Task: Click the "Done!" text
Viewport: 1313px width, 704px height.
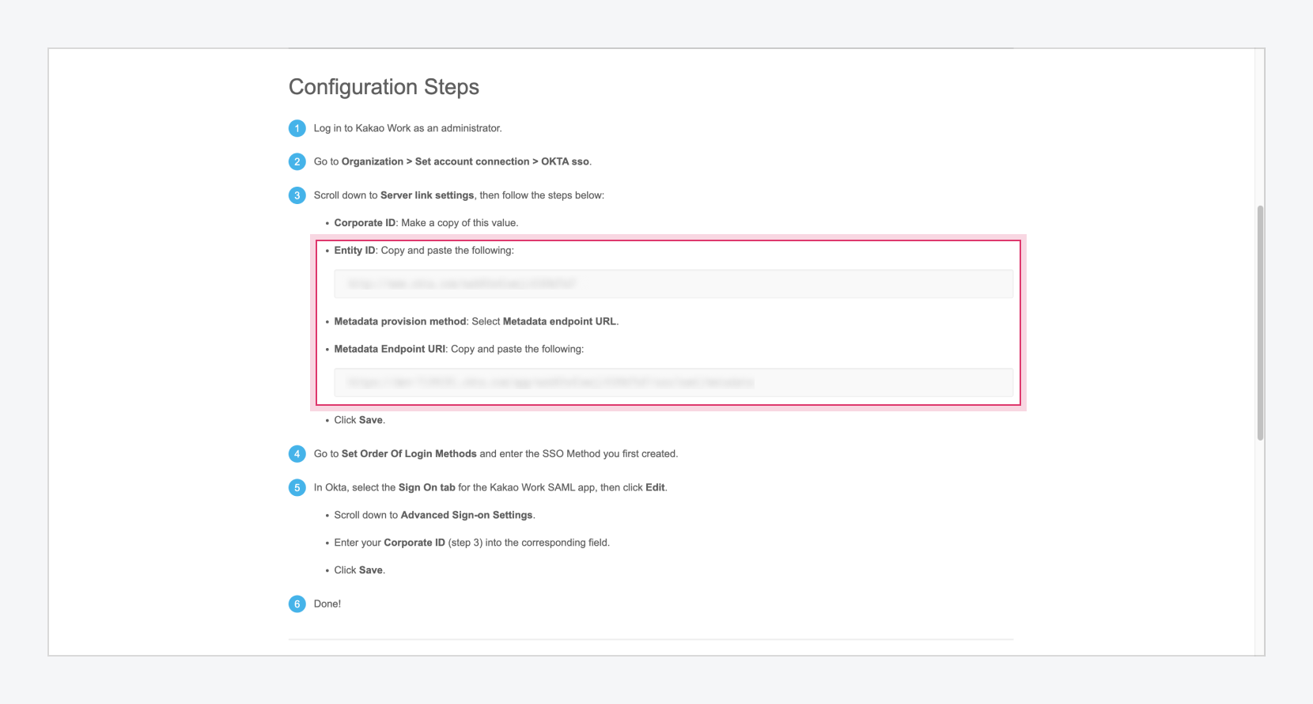Action: [327, 604]
